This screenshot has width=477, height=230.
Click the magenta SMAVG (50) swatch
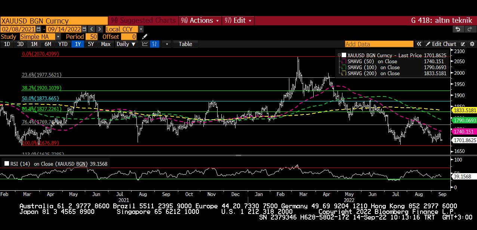tap(344, 61)
